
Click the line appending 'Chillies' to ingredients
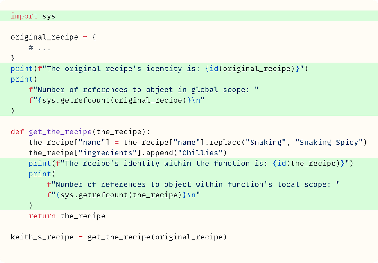click(x=128, y=153)
